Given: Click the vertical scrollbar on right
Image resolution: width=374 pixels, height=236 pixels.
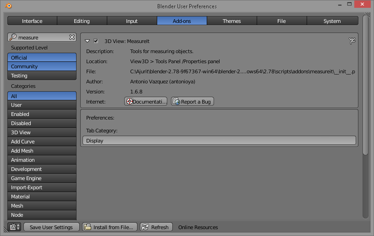Looking at the screenshot, I should (365, 85).
